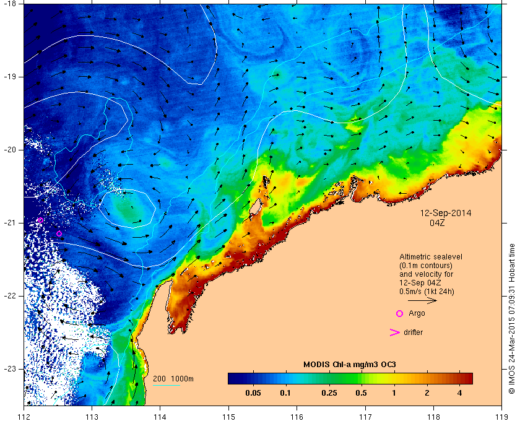The width and height of the screenshot is (520, 421).
Task: Pick the dark red end of the colorbar
Action: point(468,378)
